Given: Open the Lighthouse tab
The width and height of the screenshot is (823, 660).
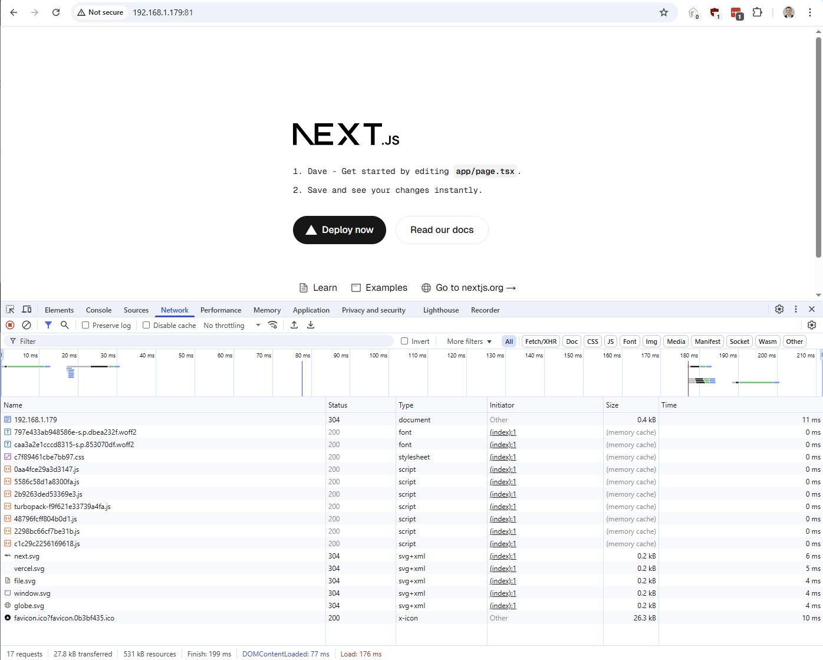Looking at the screenshot, I should [x=440, y=310].
